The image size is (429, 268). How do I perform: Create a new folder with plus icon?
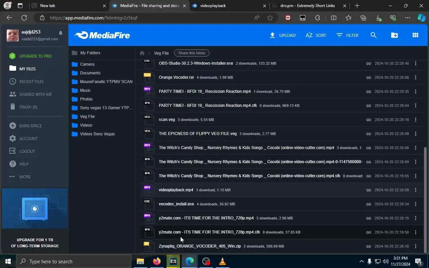(x=394, y=35)
